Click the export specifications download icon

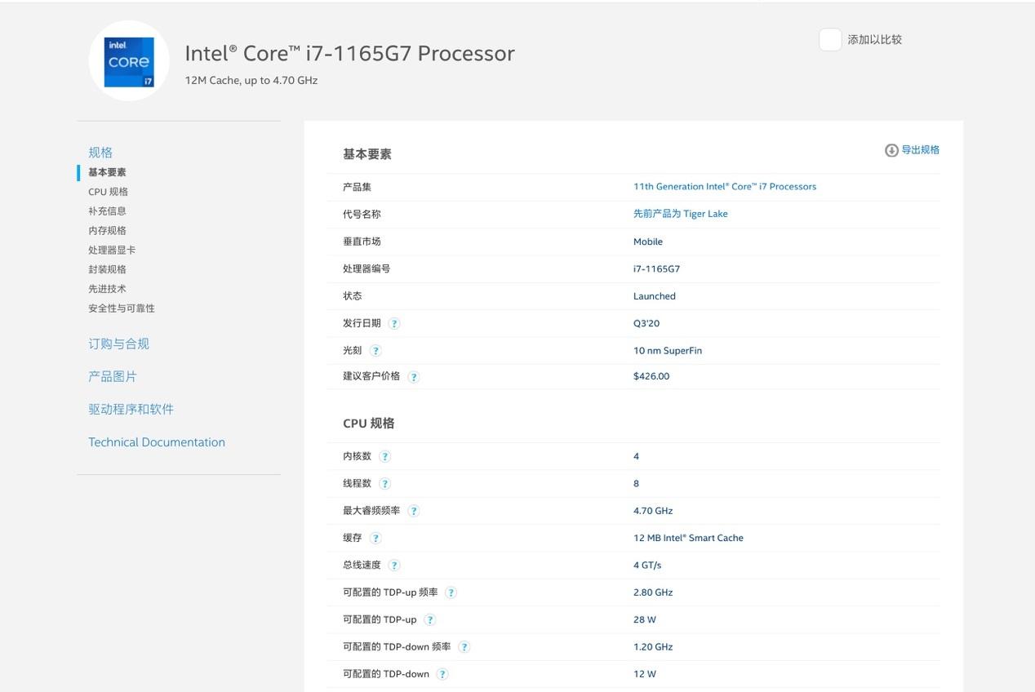[891, 150]
